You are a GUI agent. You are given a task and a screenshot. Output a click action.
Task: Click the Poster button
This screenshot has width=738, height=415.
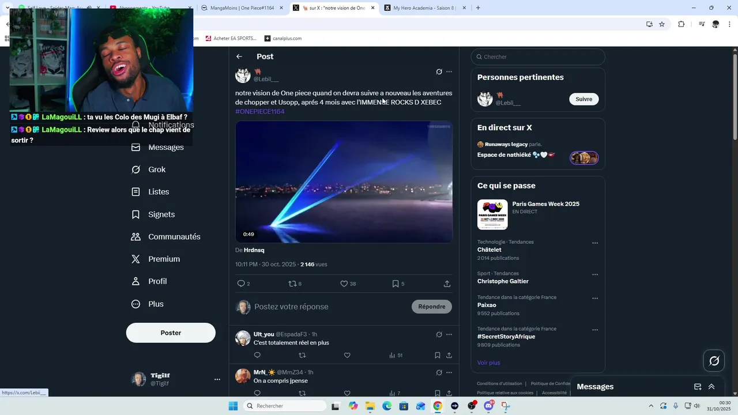point(171,333)
